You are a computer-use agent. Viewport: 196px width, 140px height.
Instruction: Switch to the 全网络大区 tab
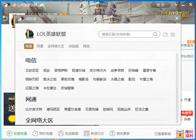click(x=56, y=46)
